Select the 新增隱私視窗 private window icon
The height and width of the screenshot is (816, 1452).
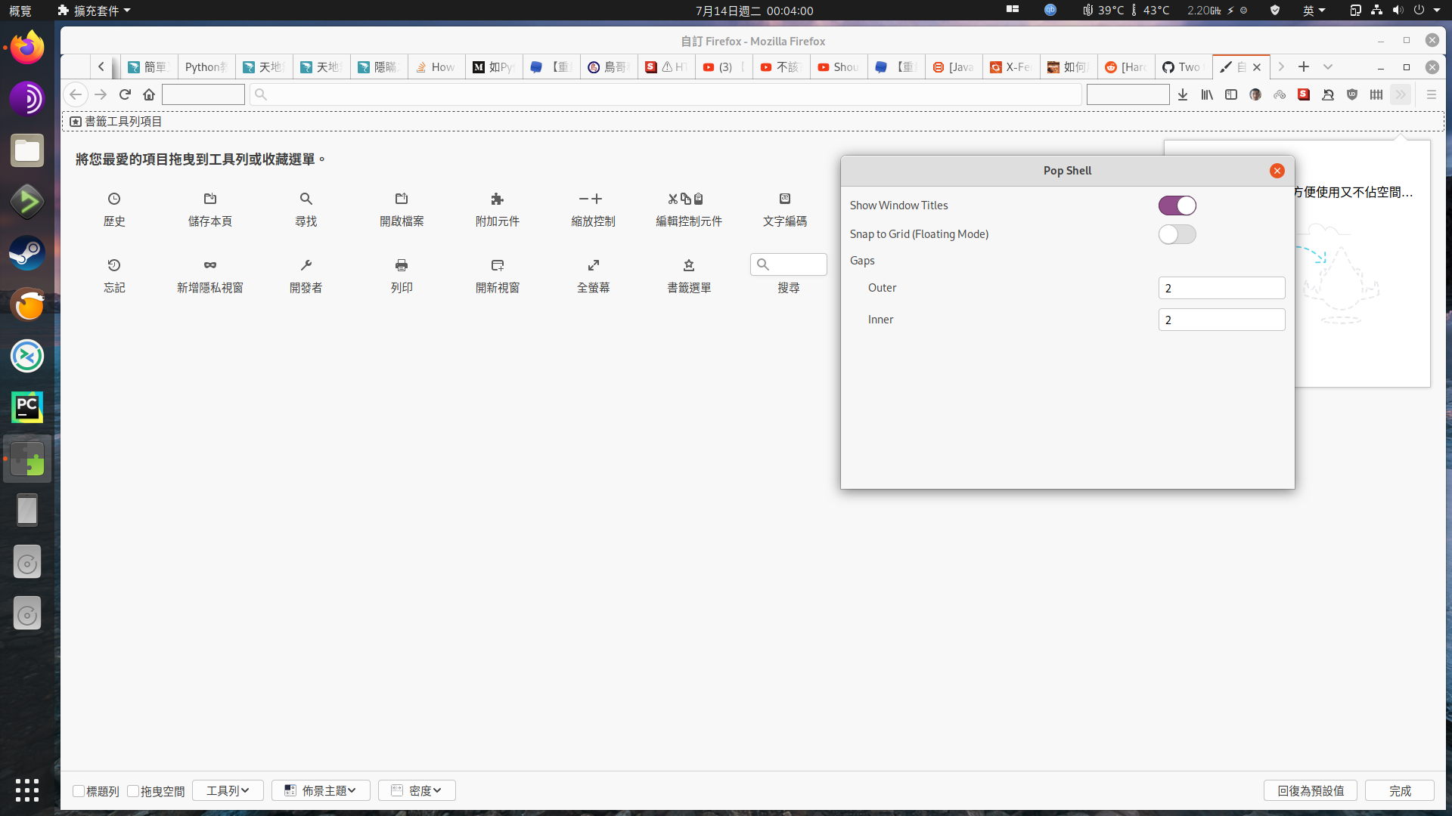point(210,265)
